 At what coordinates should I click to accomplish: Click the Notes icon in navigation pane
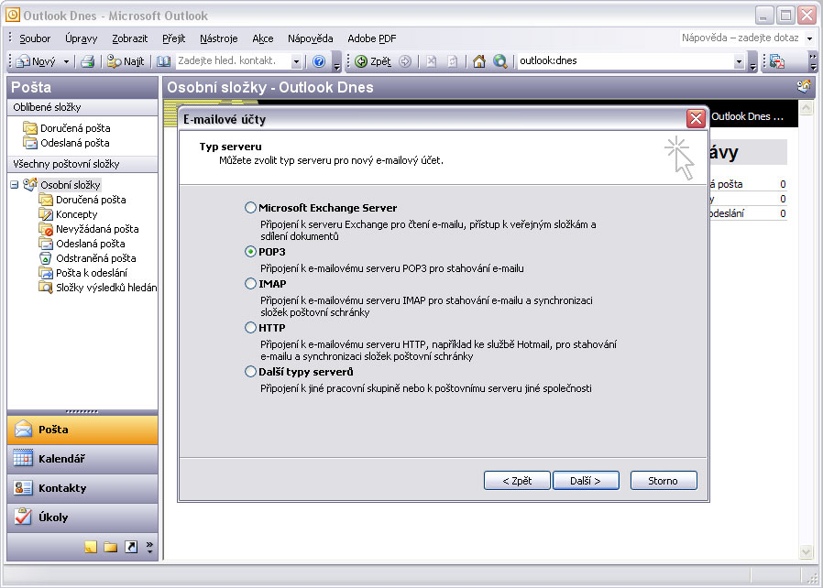click(90, 547)
